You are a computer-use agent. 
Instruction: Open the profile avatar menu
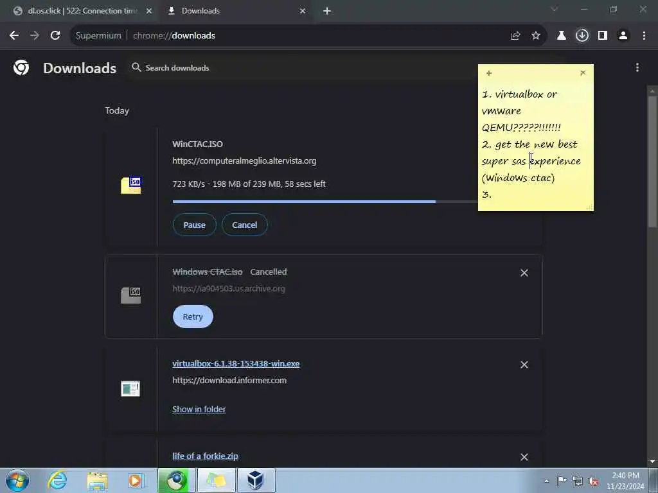[623, 36]
